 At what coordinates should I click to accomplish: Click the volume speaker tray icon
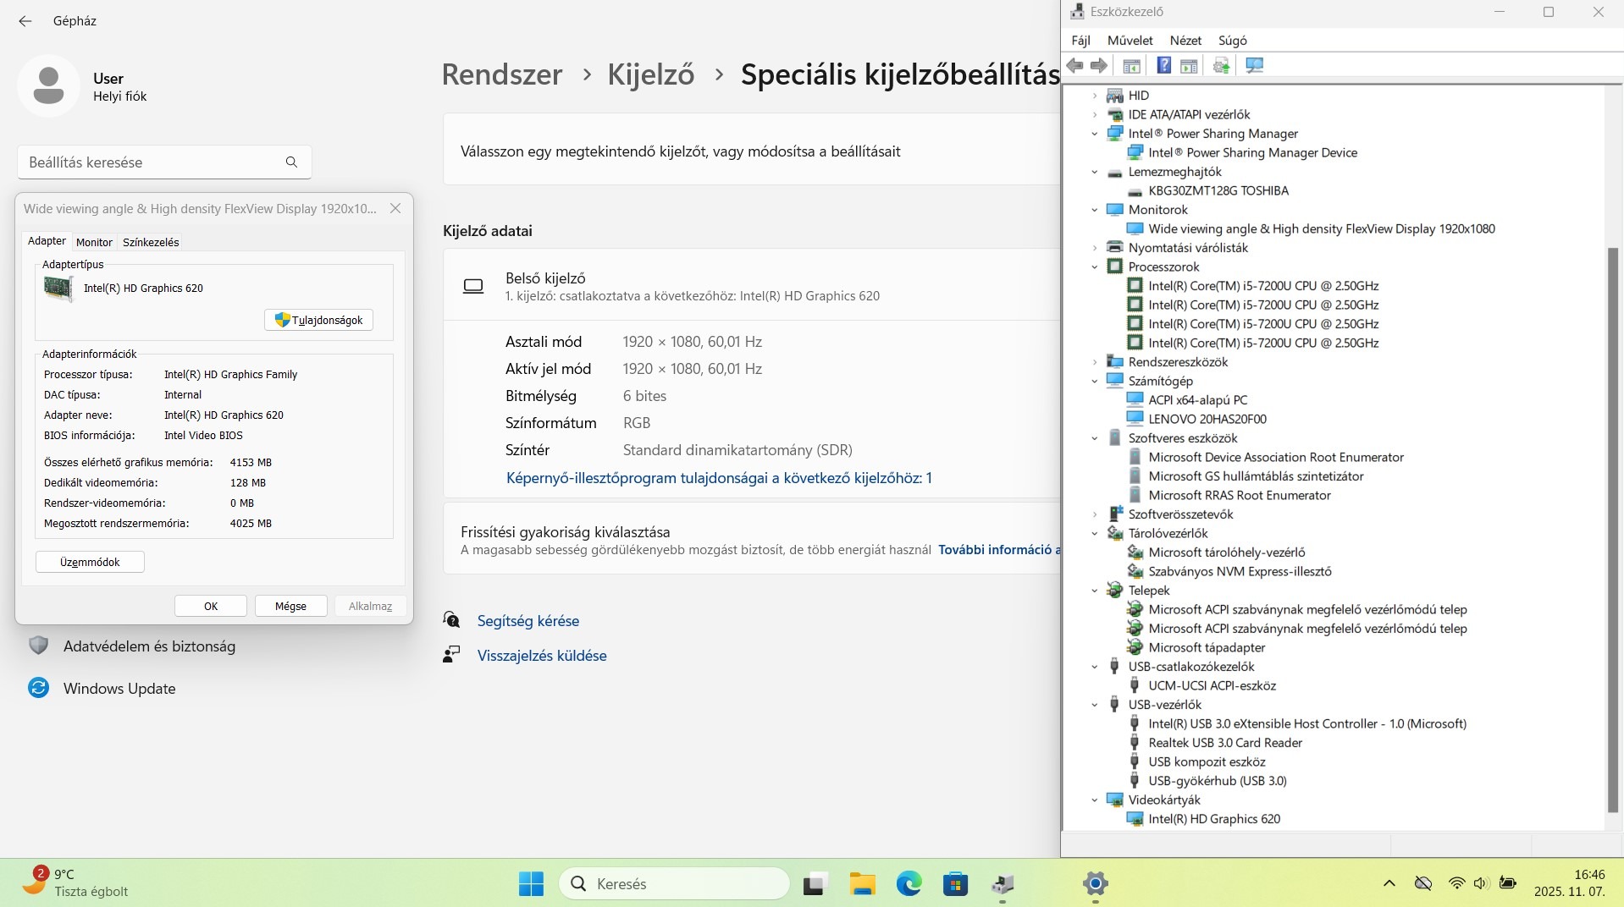(x=1480, y=883)
